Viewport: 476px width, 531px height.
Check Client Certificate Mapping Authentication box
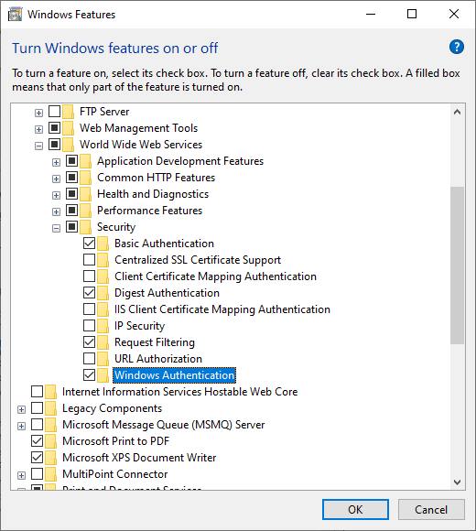[x=89, y=276]
